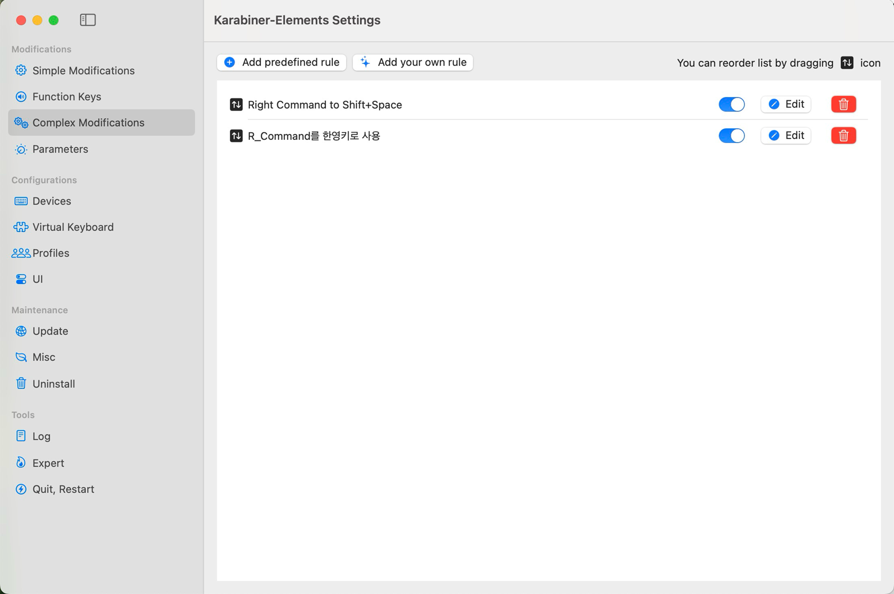Click the Parameters dial icon
The width and height of the screenshot is (894, 594).
click(21, 149)
